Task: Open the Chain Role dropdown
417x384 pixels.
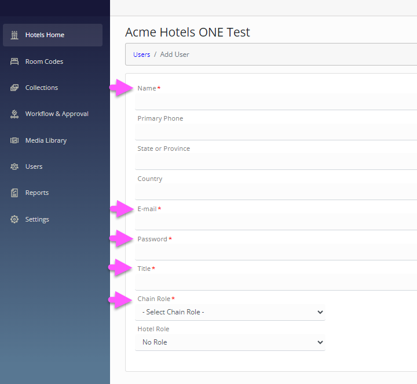Action: pyautogui.click(x=230, y=312)
